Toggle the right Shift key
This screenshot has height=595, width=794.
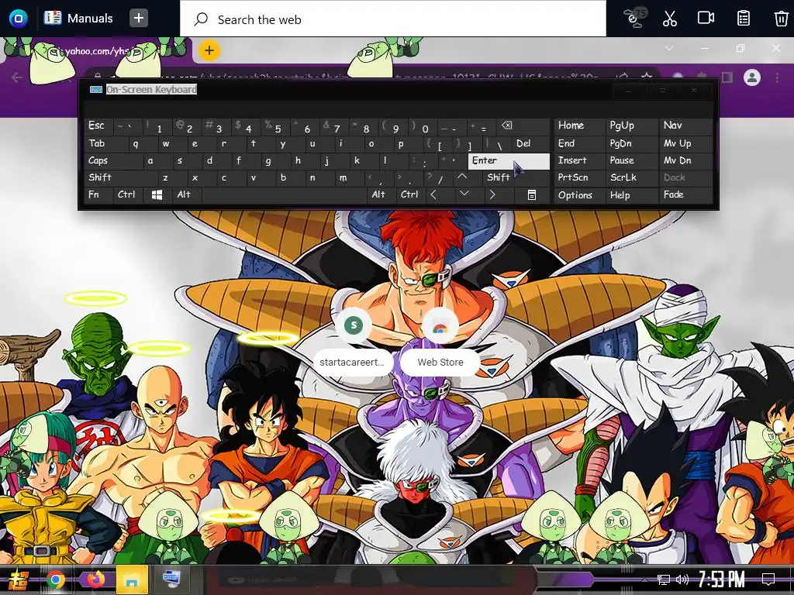pos(516,177)
